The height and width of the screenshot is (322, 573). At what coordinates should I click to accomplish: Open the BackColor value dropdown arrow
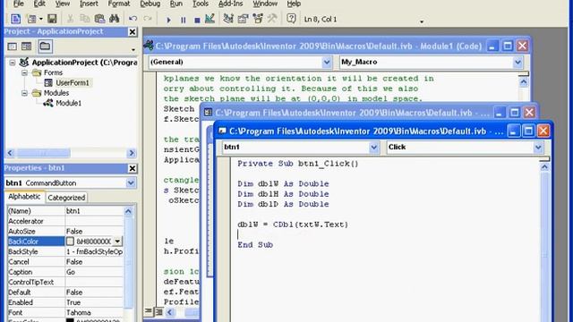point(117,241)
